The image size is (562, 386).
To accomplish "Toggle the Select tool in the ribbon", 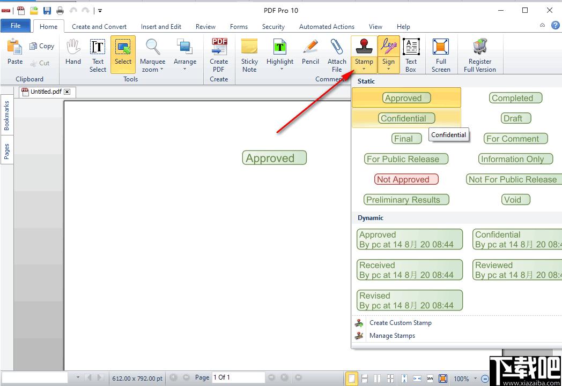I will (123, 54).
